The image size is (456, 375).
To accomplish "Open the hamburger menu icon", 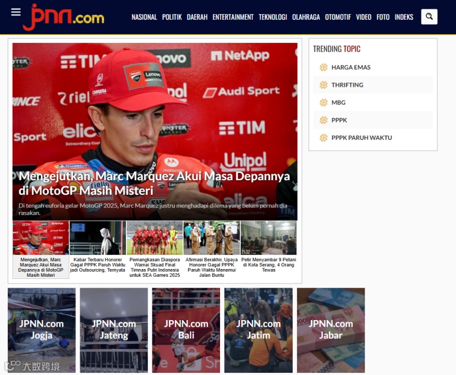I will 16,12.
